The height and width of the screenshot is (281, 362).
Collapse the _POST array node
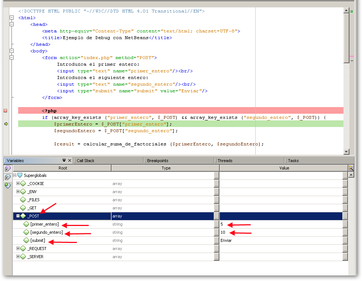(18, 216)
